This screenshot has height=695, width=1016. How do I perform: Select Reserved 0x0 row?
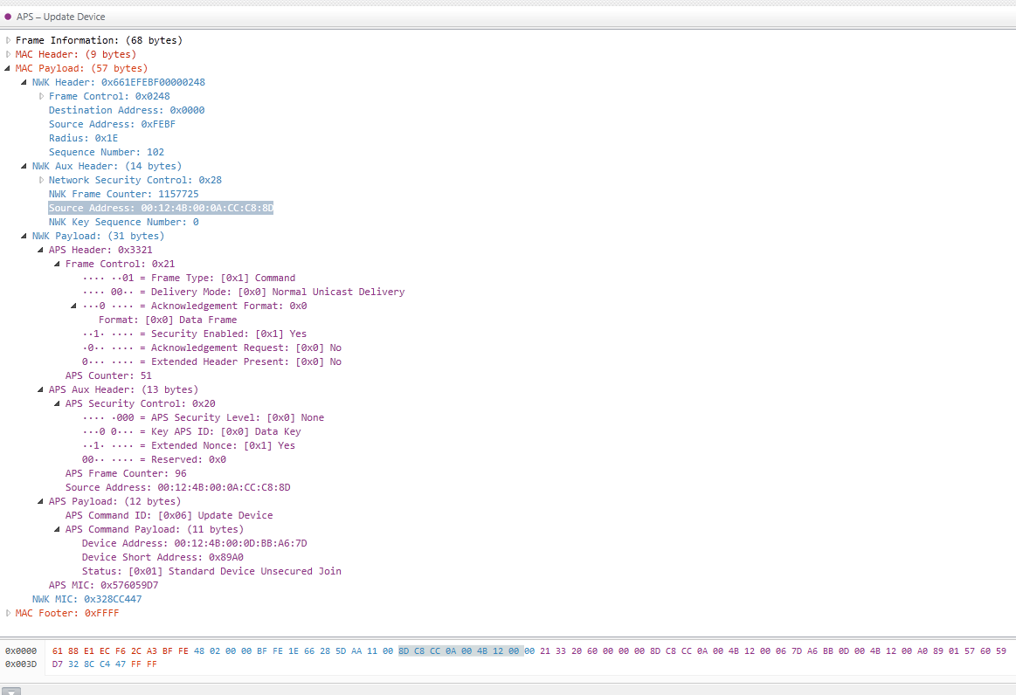click(155, 459)
